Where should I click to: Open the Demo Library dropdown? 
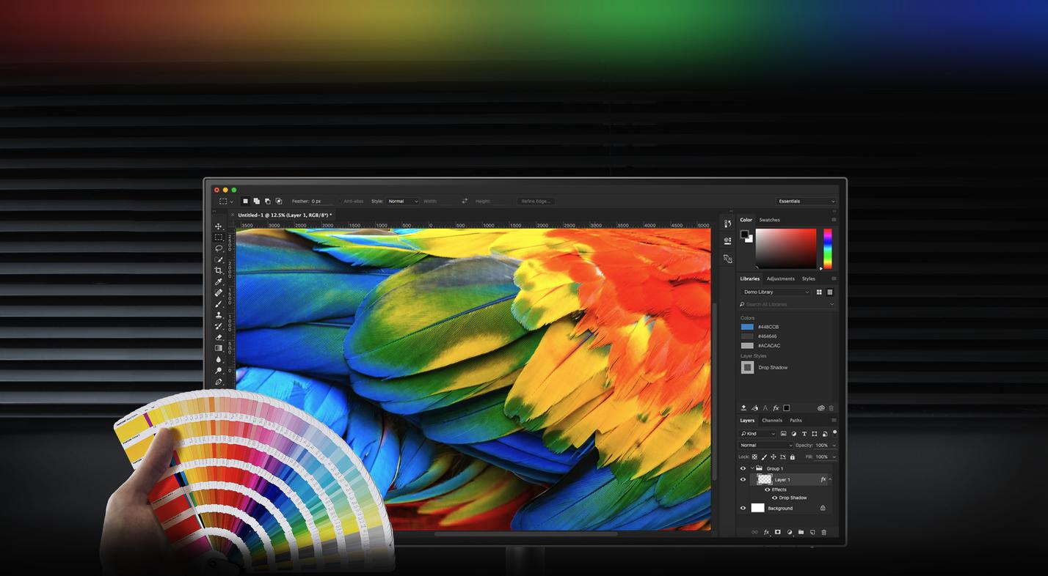tap(776, 292)
